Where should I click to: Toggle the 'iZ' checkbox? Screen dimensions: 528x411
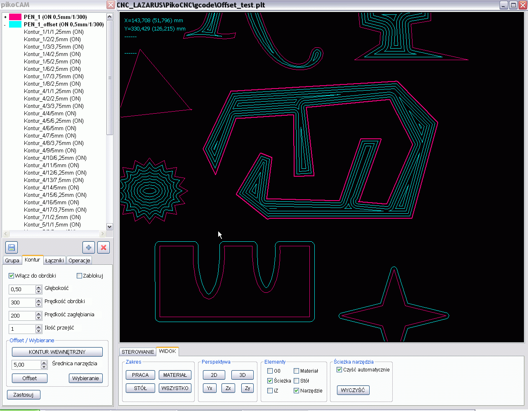pos(270,390)
